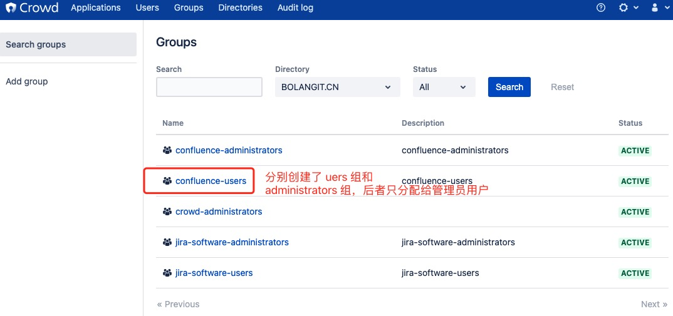Click group icon beside crowd-administrators
Image resolution: width=673 pixels, height=316 pixels.
click(x=167, y=212)
